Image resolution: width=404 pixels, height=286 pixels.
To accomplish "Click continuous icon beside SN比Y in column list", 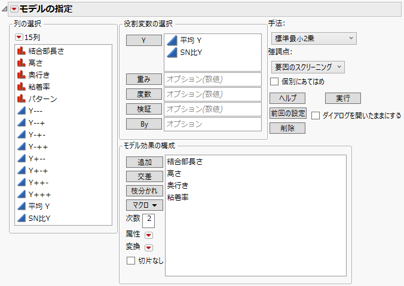I will point(22,219).
